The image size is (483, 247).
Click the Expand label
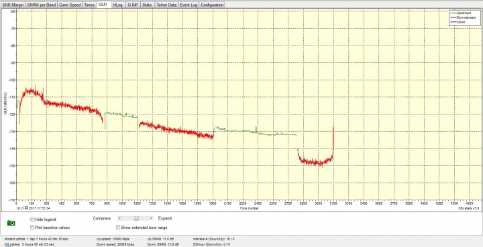pyautogui.click(x=165, y=218)
